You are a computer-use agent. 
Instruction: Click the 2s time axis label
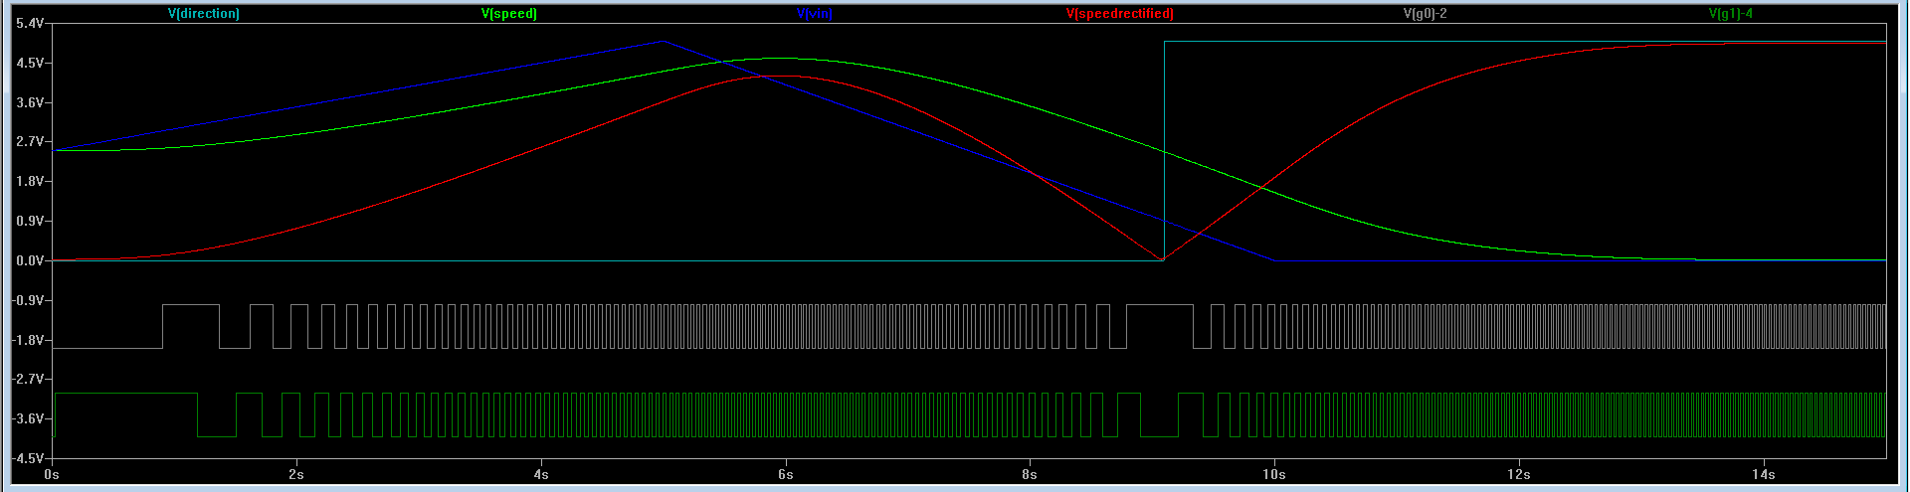[x=296, y=474]
